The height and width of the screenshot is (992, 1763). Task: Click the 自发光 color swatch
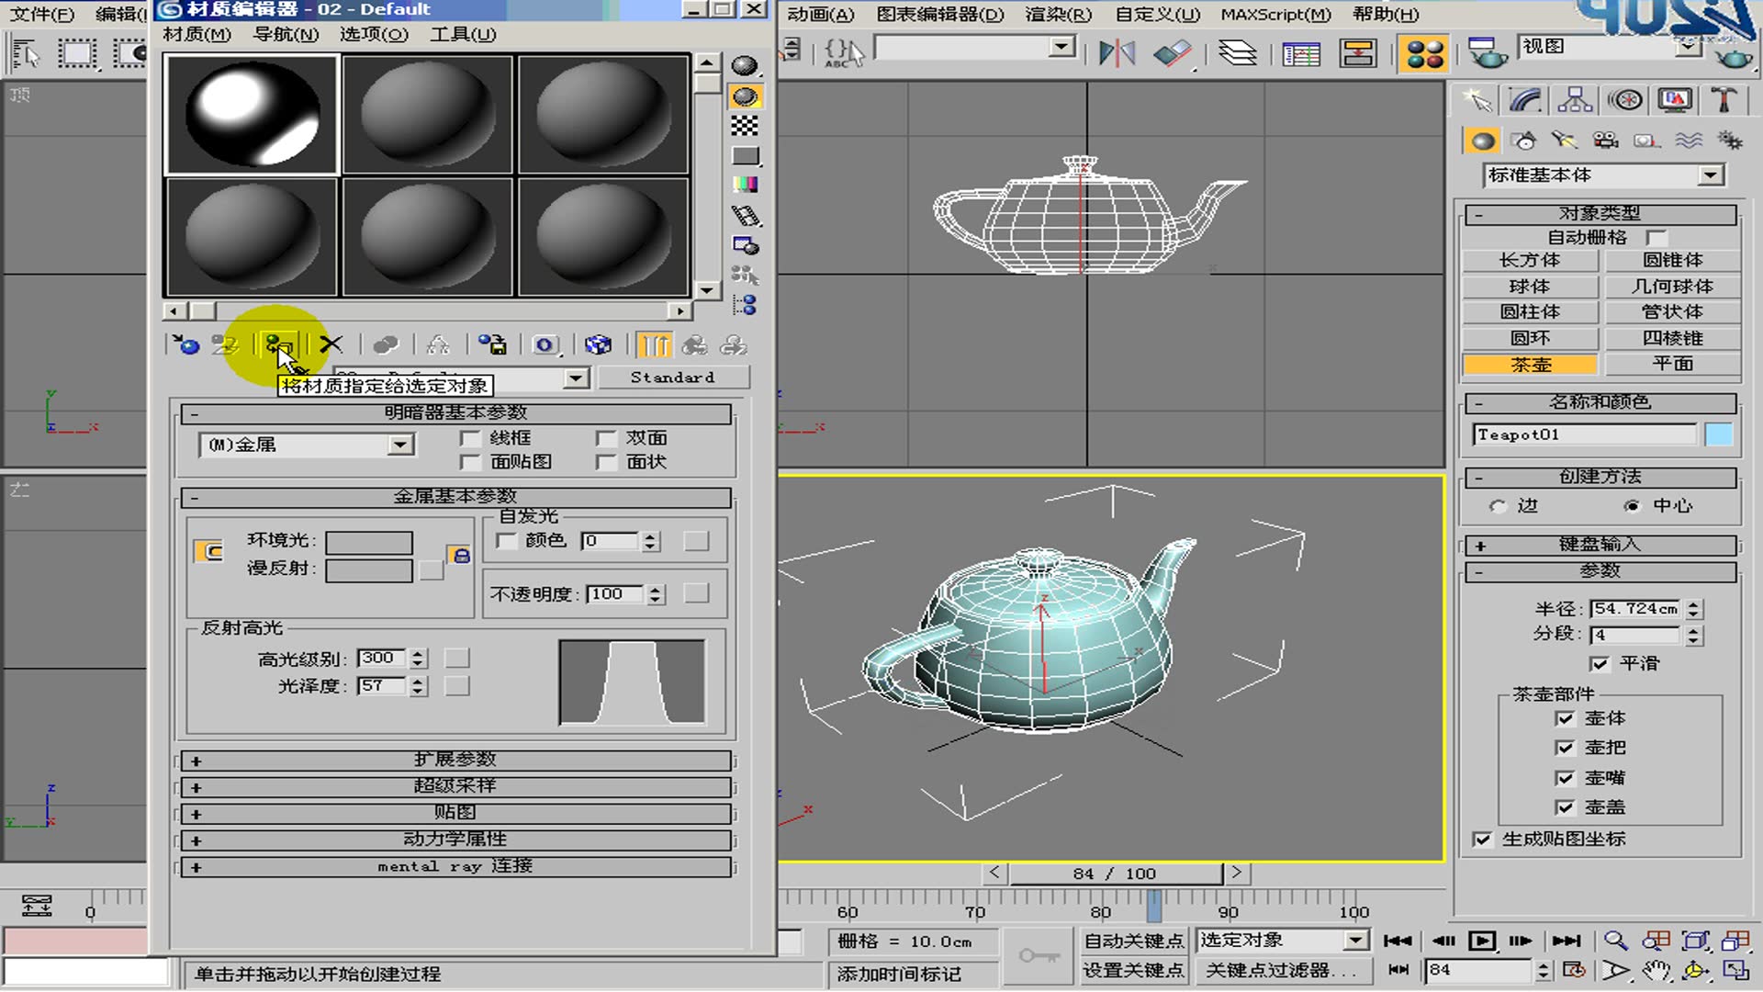[695, 541]
